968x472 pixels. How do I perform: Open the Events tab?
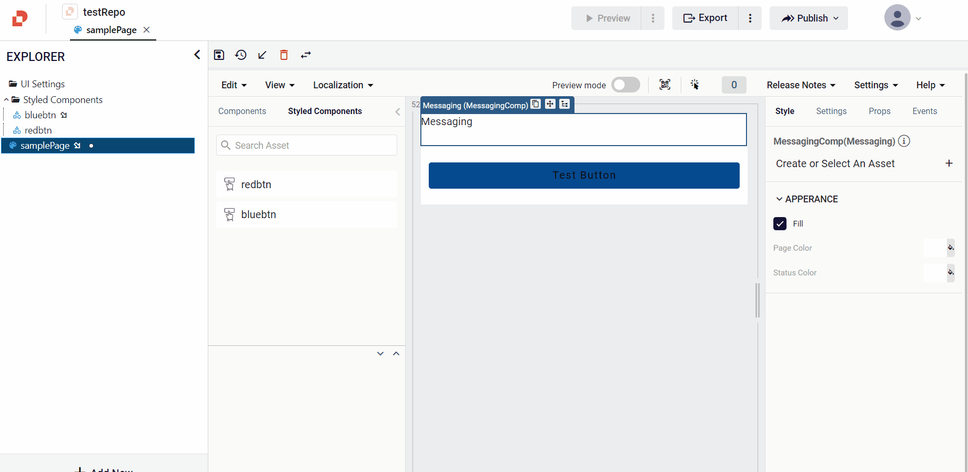(x=924, y=111)
